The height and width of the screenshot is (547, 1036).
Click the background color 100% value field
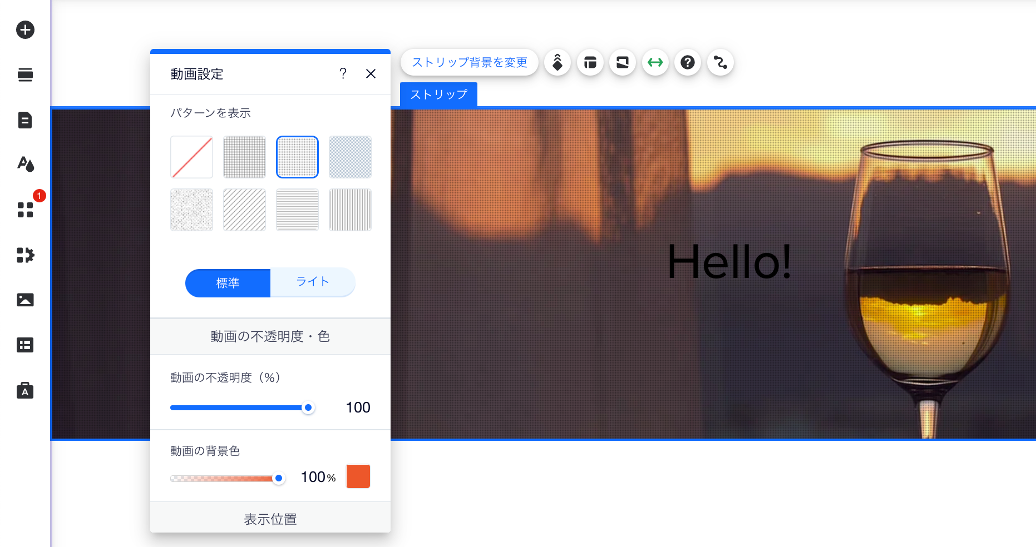[x=318, y=477]
